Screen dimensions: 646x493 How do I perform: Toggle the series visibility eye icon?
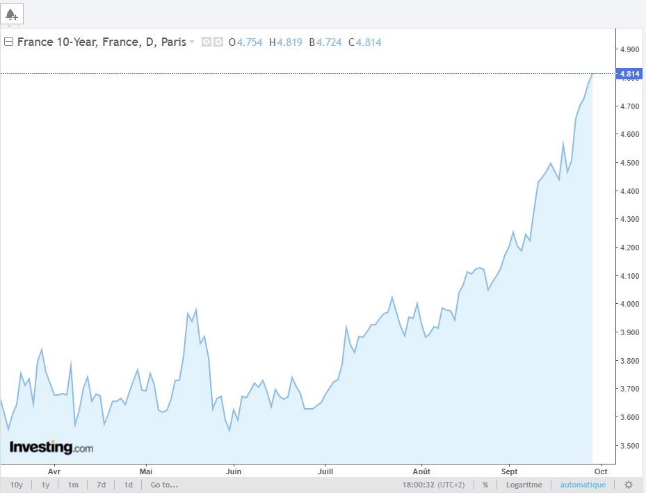pyautogui.click(x=206, y=42)
